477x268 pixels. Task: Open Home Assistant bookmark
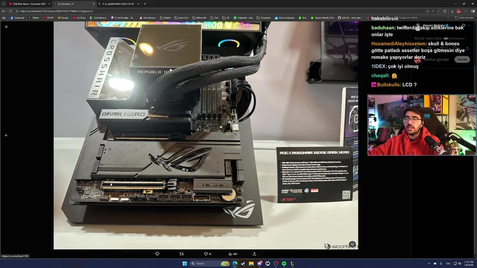(285, 18)
